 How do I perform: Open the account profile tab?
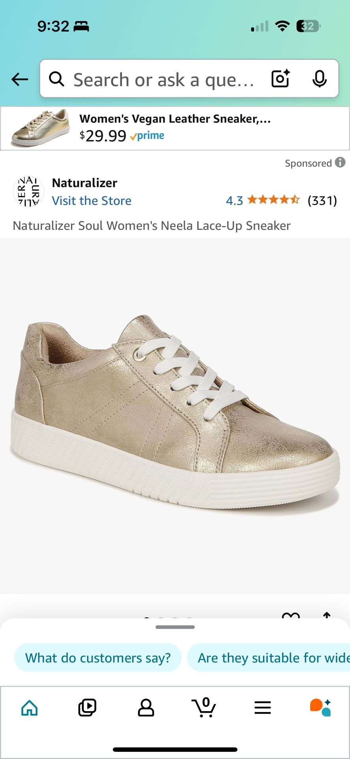coord(146,708)
